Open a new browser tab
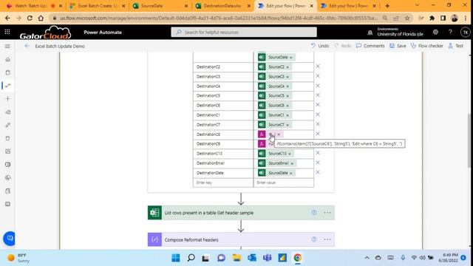 pos(387,6)
